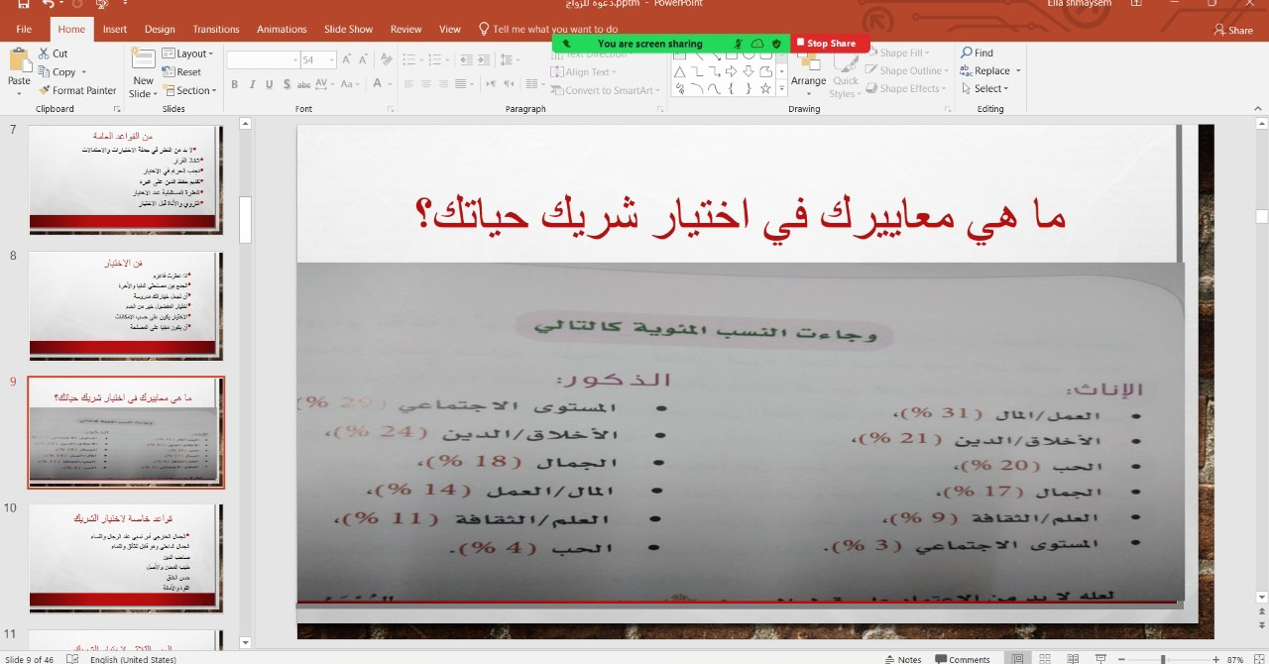Click the zoom slider in the status bar

click(x=1162, y=659)
